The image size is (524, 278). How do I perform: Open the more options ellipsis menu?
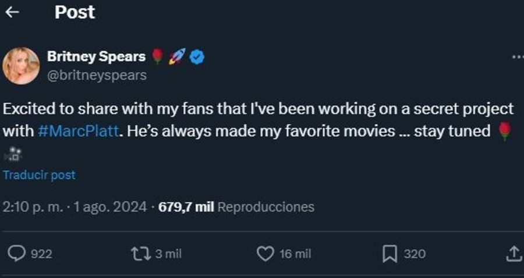click(517, 57)
